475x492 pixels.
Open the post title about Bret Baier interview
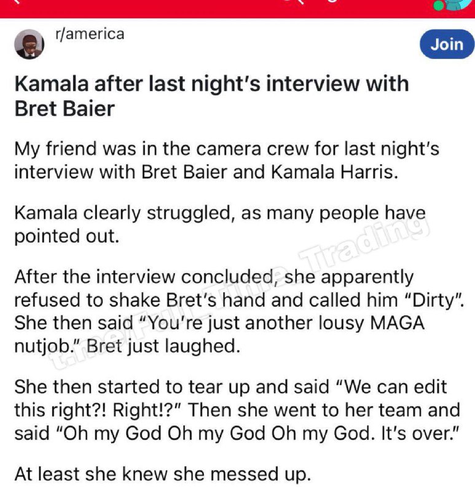coord(212,96)
